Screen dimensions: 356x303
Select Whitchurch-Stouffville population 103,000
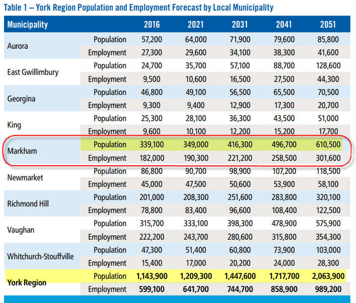pos(328,250)
